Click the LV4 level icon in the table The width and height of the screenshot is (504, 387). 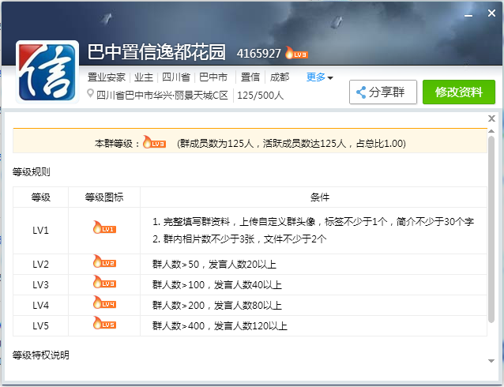coord(104,303)
